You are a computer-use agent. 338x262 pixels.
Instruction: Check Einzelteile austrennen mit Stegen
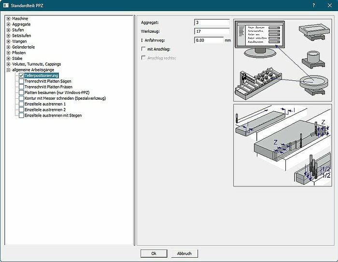(x=21, y=116)
